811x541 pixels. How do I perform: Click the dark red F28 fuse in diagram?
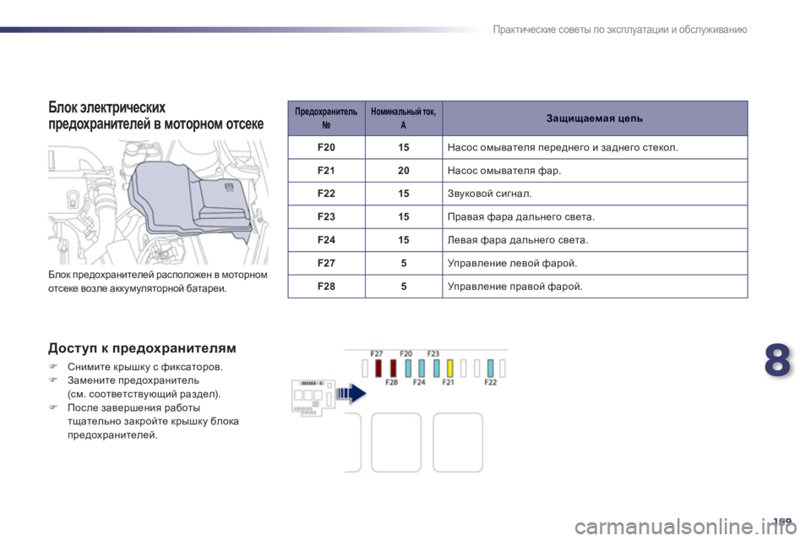click(x=393, y=368)
